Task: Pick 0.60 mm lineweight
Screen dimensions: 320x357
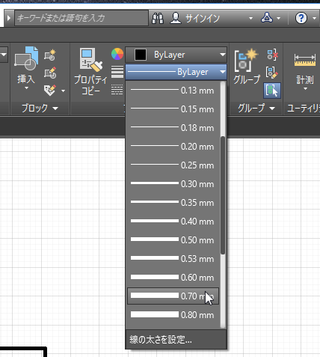Action: coord(173,278)
